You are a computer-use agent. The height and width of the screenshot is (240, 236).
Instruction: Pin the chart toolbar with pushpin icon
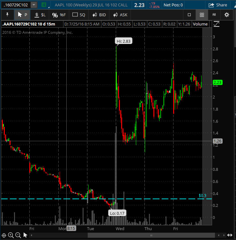7,15
